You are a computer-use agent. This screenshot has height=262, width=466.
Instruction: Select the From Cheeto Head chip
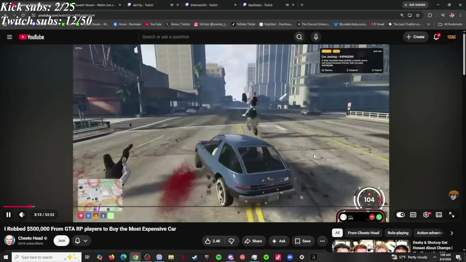363,233
